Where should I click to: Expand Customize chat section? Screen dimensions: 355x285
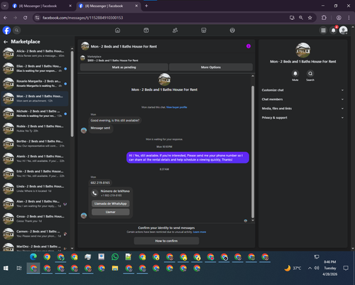click(x=302, y=90)
